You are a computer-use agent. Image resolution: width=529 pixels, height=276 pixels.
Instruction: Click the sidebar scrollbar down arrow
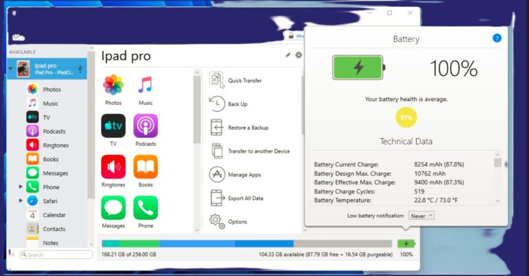91,245
